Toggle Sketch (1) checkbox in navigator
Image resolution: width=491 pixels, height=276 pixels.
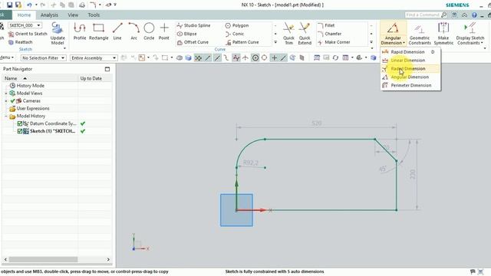click(x=20, y=131)
